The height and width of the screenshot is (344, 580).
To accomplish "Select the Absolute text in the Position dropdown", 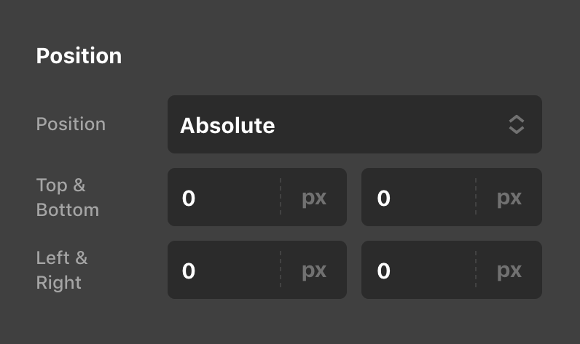I will (x=227, y=126).
